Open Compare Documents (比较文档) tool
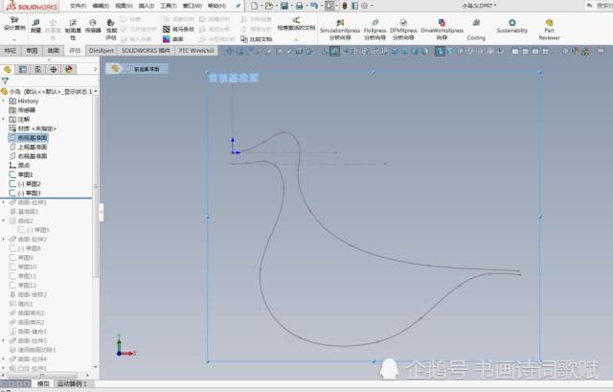613x392 pixels. click(x=256, y=39)
